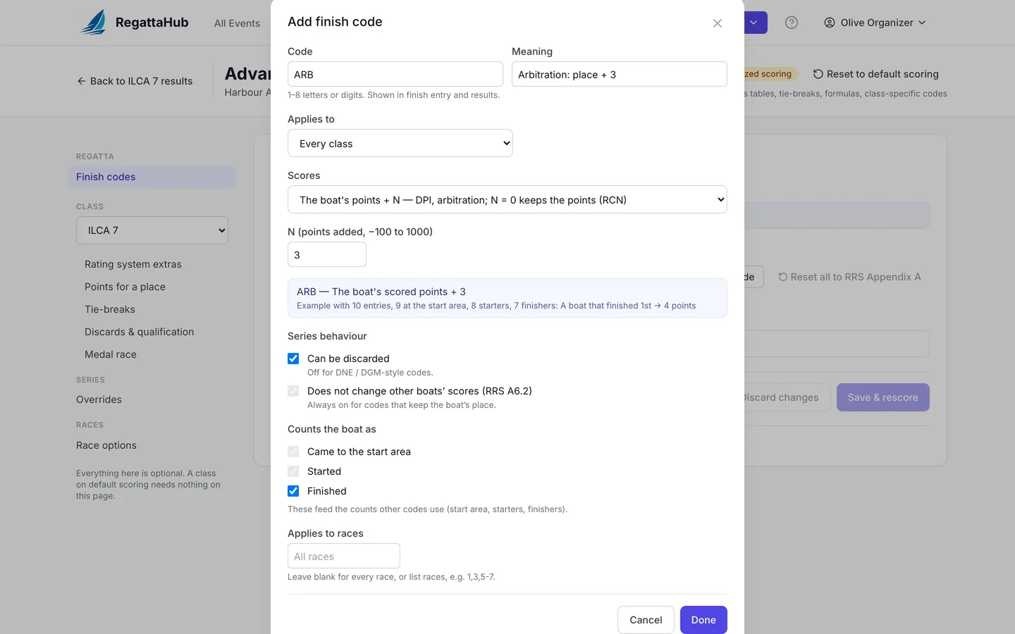
Task: Toggle Does not change other boats' scores checkbox
Action: pyautogui.click(x=293, y=391)
